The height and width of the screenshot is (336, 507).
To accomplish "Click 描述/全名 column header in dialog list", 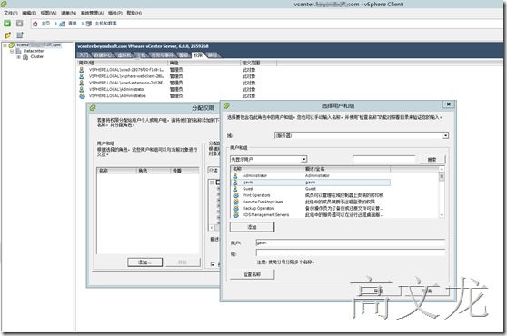I will (347, 169).
